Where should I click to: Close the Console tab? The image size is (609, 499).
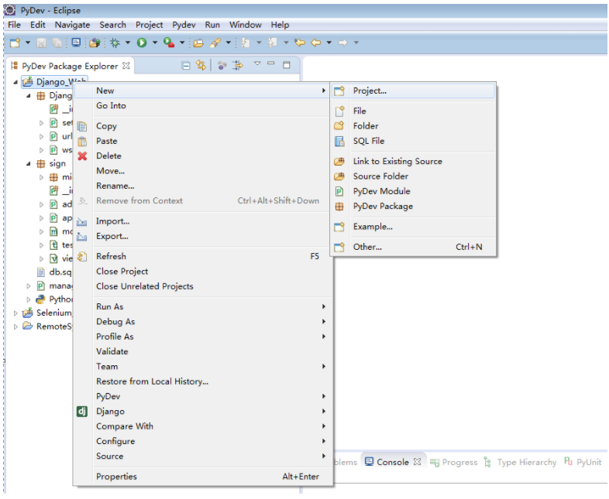[417, 462]
